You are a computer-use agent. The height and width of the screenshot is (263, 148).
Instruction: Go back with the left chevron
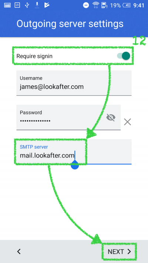click(19, 252)
